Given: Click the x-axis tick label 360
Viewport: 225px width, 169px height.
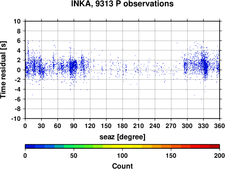Looking at the screenshot, I should (220, 126).
